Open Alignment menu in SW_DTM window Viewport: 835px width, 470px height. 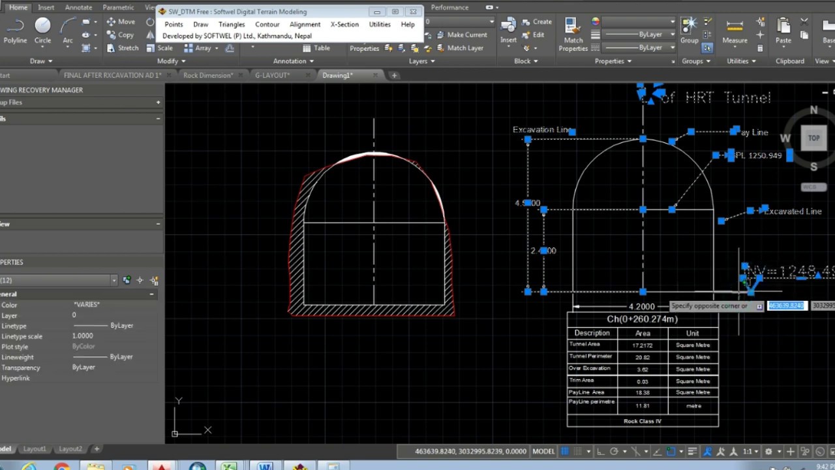coord(305,24)
